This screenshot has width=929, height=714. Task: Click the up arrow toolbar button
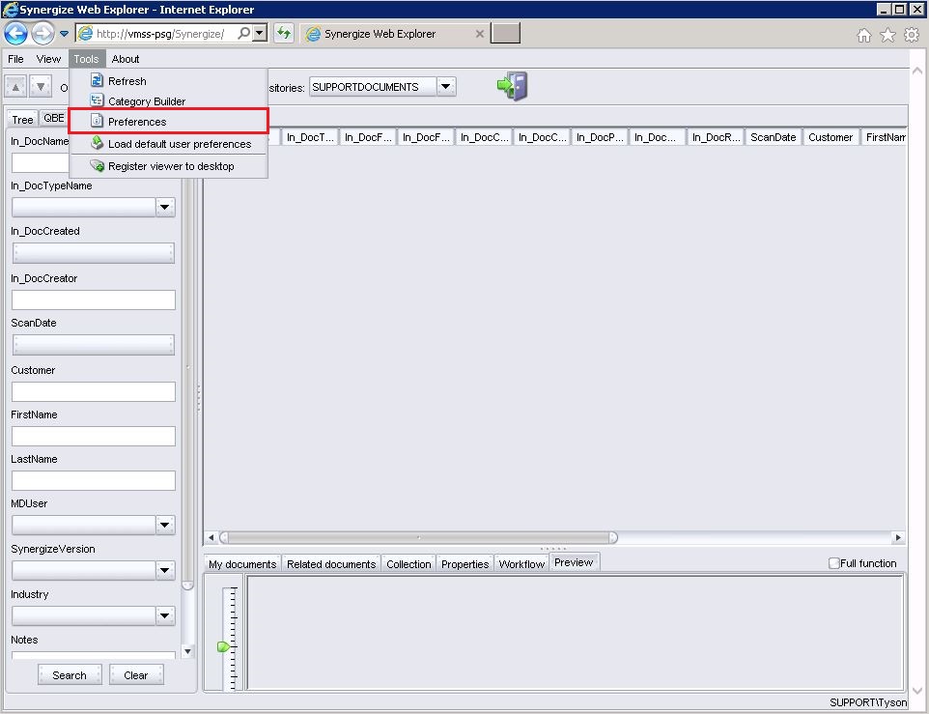(16, 87)
